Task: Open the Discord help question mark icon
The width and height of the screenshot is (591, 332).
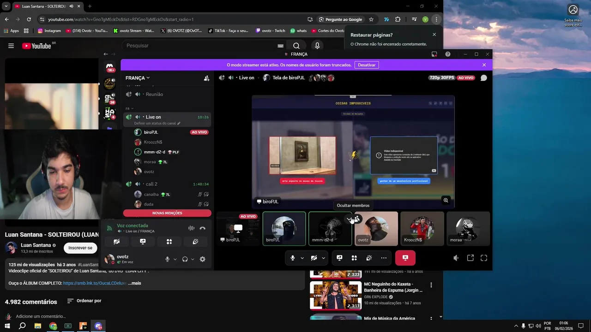Action: pyautogui.click(x=448, y=54)
